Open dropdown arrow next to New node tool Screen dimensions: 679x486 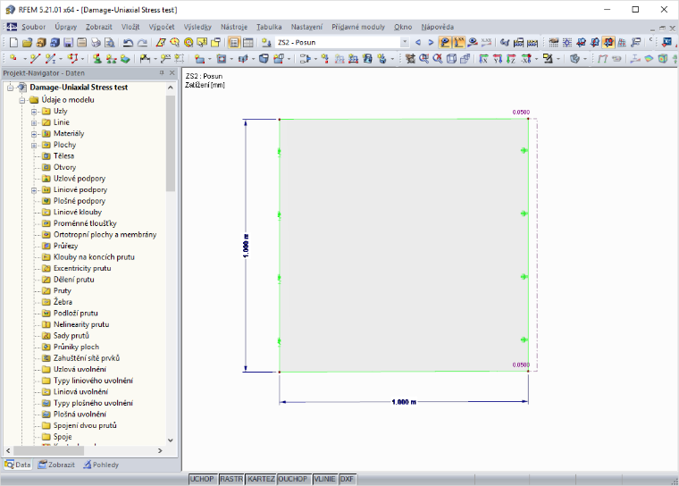(x=24, y=59)
